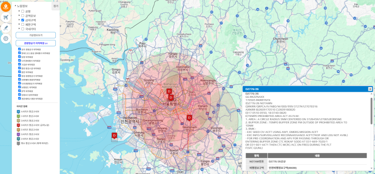
Task: Expand the 금지구역 tree node arrow
Action: pos(19,20)
